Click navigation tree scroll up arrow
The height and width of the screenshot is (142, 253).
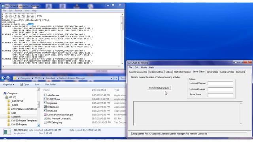[x=38, y=89]
